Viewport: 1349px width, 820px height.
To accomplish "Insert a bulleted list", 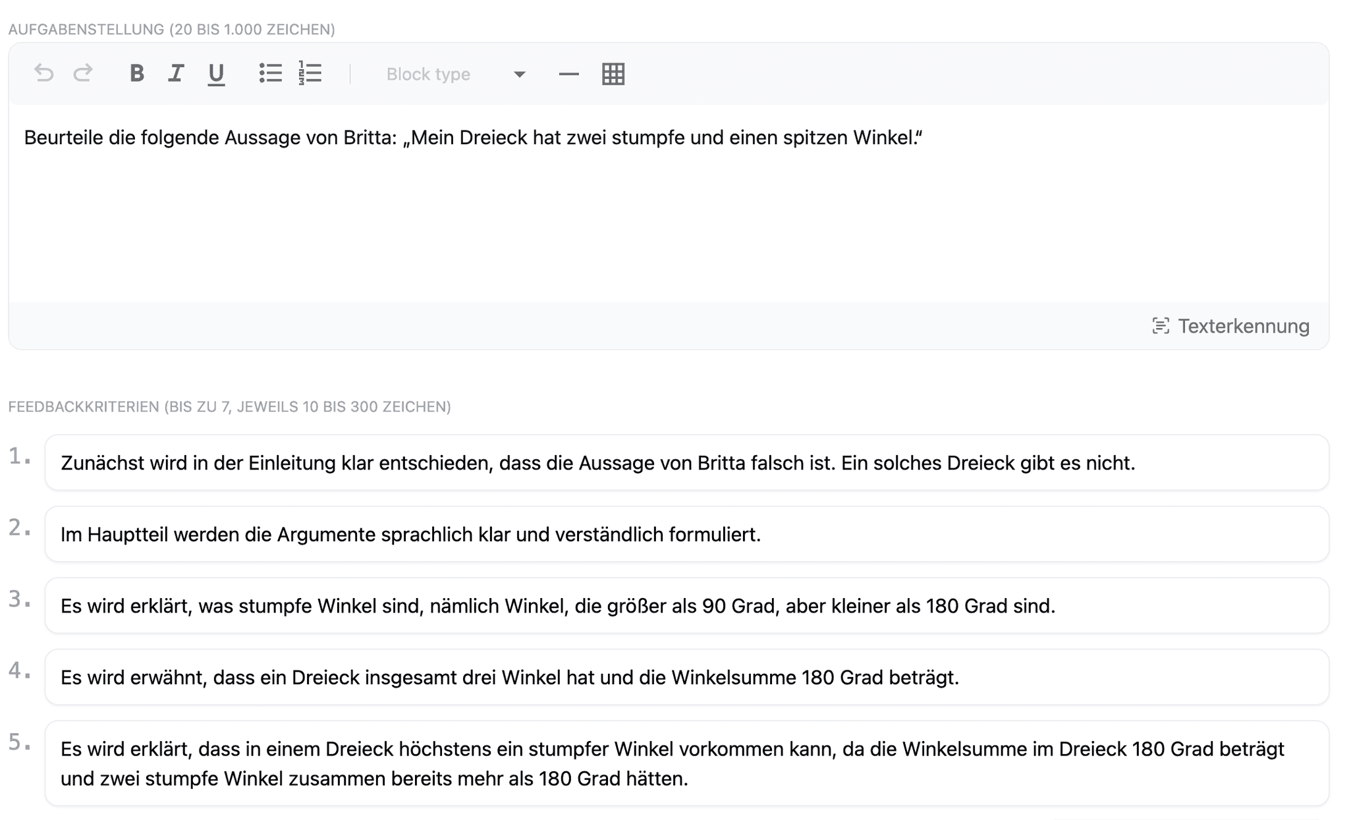I will tap(270, 73).
